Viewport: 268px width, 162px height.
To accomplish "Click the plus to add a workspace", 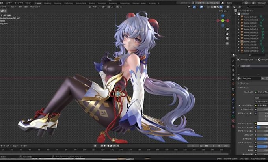I will pyautogui.click(x=158, y=3).
